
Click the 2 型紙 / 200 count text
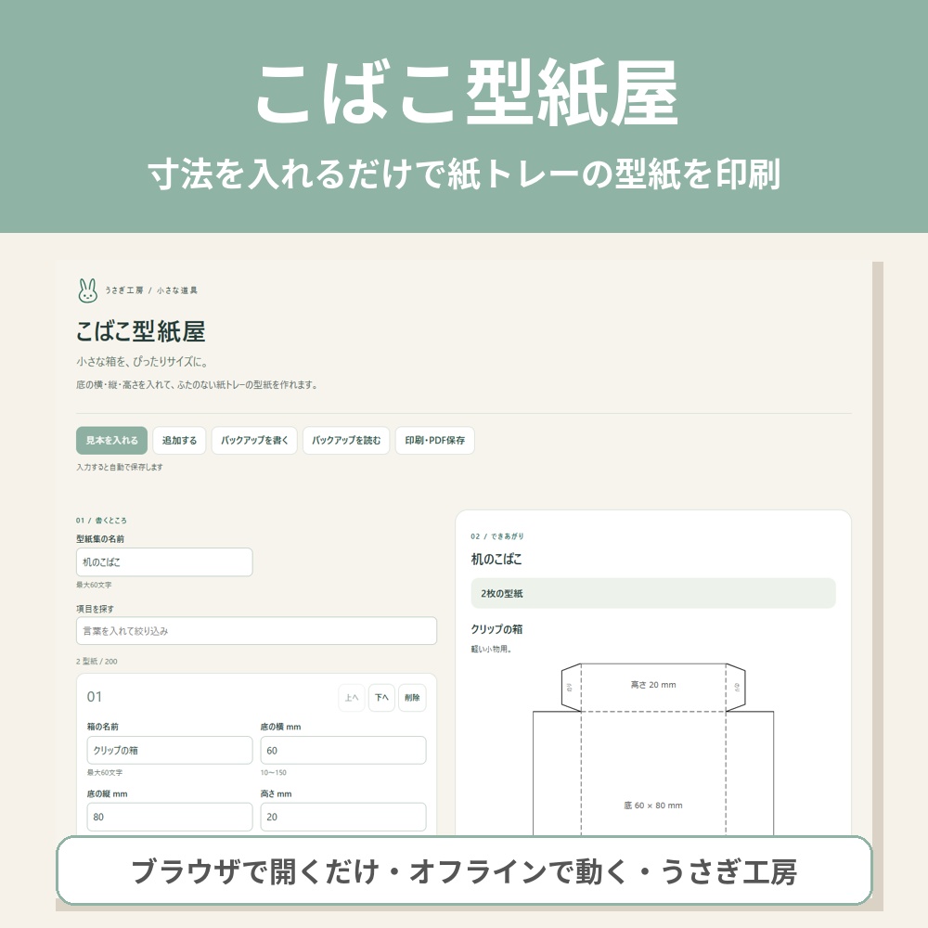coord(97,661)
